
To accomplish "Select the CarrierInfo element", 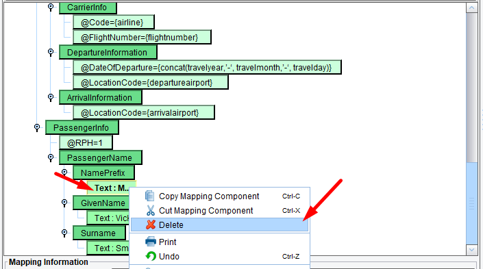I will click(88, 8).
